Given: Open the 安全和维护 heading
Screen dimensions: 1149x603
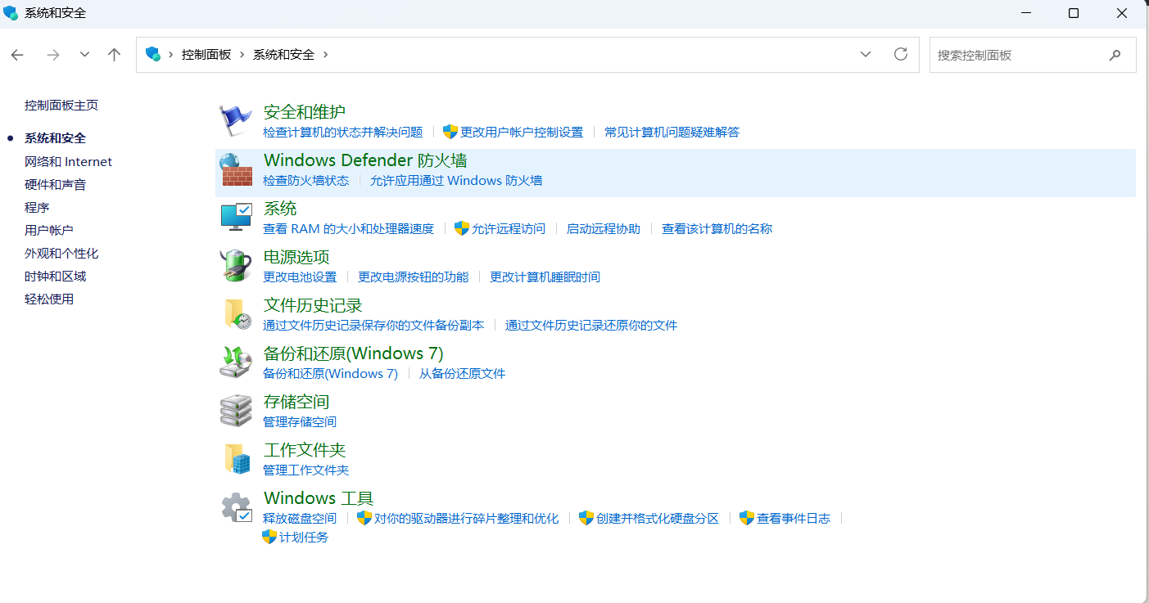Looking at the screenshot, I should pos(305,112).
